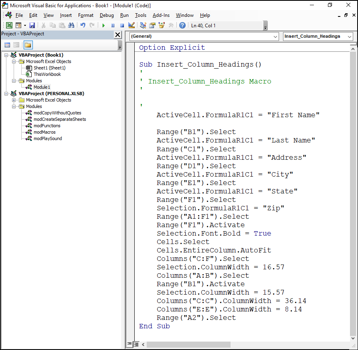Click the Cut scissors icon
358x350 pixels.
(43, 25)
